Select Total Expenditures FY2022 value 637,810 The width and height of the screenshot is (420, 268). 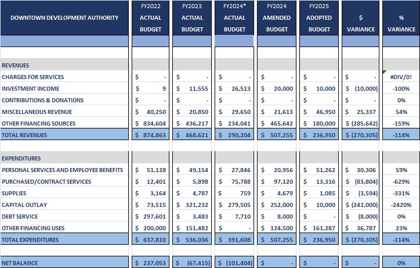[x=150, y=240]
